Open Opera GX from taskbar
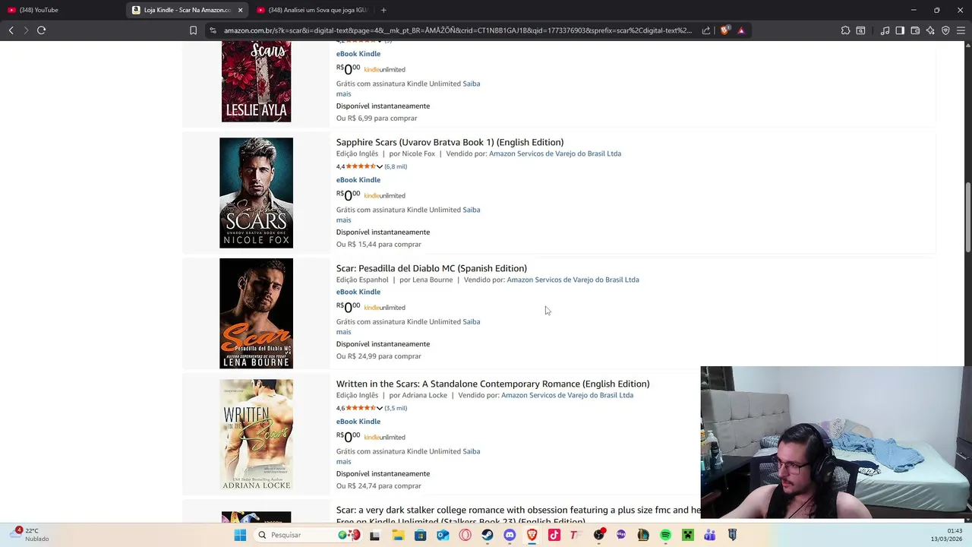The width and height of the screenshot is (972, 547). [465, 535]
